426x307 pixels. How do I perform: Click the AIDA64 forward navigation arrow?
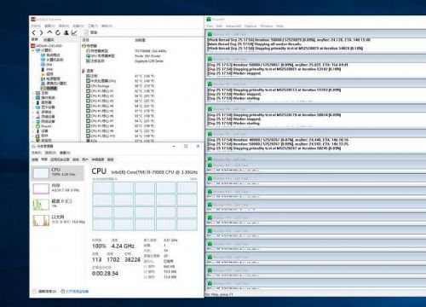point(42,32)
